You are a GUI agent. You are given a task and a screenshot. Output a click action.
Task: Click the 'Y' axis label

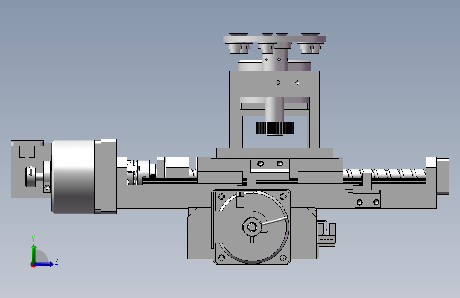[33, 238]
